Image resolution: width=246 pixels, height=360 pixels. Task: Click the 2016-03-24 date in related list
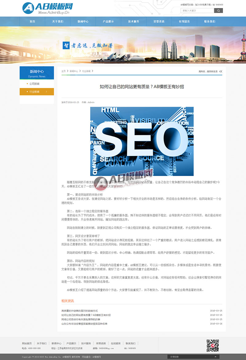tap(216, 324)
